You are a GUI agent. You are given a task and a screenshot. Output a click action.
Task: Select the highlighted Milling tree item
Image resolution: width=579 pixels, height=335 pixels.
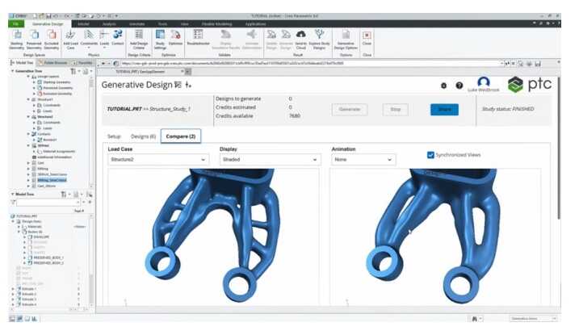pos(52,180)
